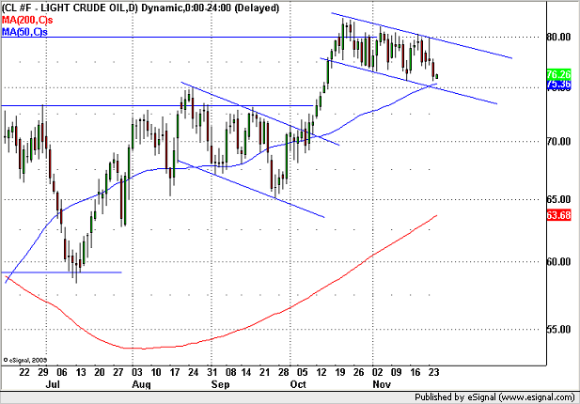580x404 pixels.
Task: Click the date label '09' on time axis
Action: coord(396,372)
